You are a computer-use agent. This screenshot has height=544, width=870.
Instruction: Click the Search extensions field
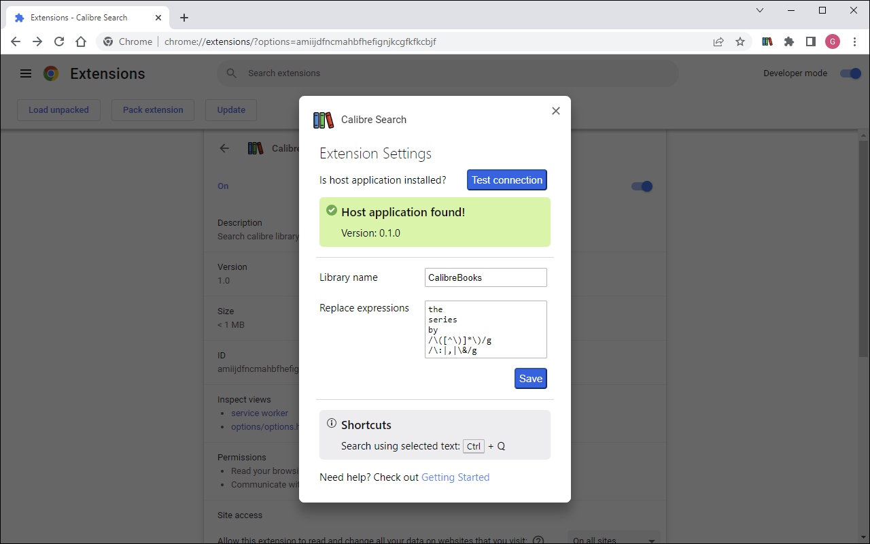448,73
